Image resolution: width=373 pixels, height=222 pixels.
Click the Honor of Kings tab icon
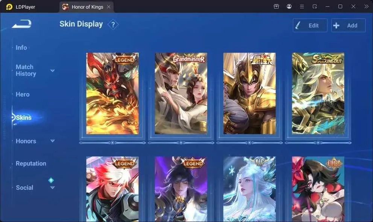click(x=65, y=7)
